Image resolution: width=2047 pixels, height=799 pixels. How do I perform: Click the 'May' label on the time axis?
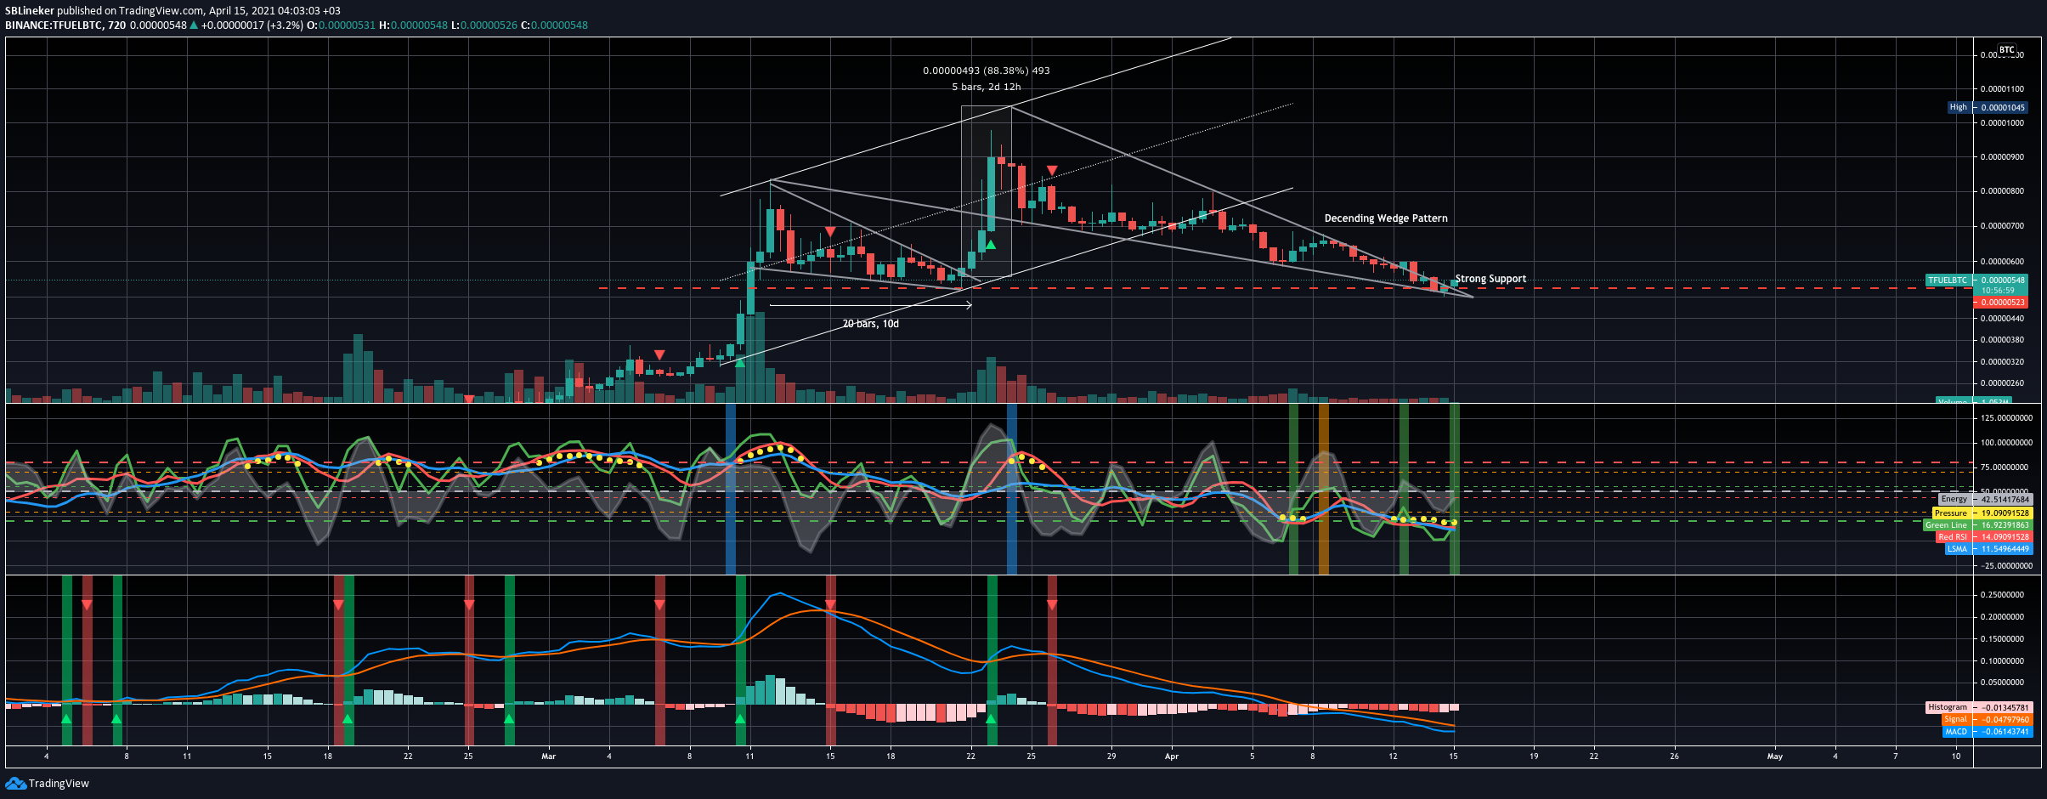[x=1774, y=756]
